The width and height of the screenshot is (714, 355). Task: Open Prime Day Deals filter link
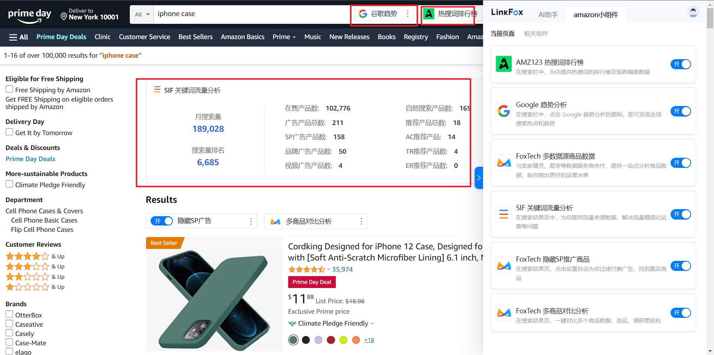tap(30, 159)
